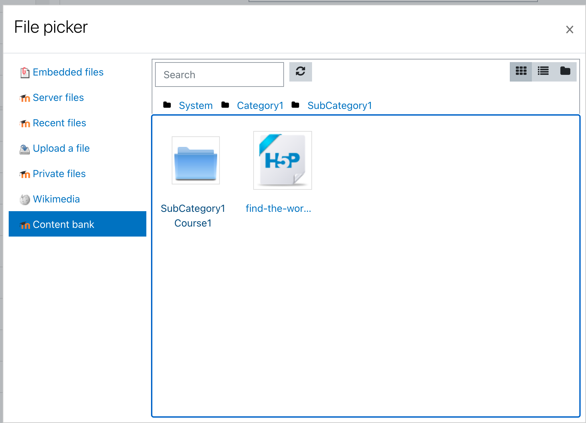Open the Recent files repository
Screen dimensions: 586x423
click(x=59, y=123)
